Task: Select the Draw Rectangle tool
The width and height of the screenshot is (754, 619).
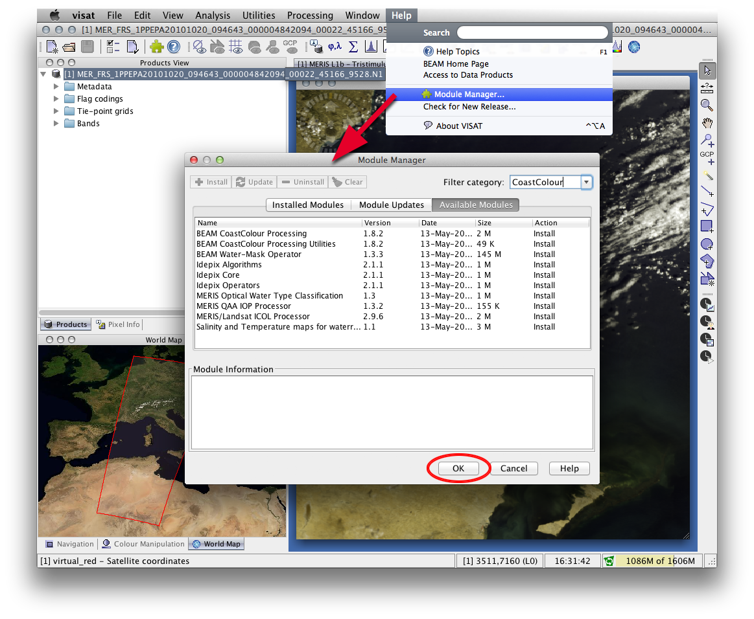Action: (x=707, y=226)
